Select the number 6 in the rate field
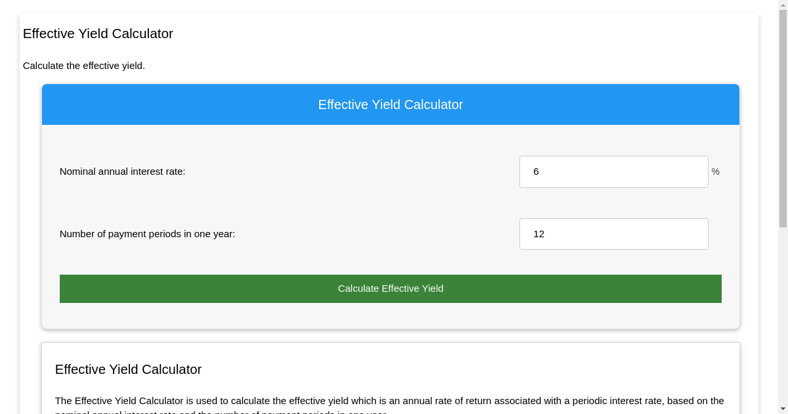 coord(536,172)
